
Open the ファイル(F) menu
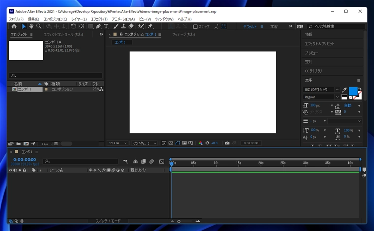tap(16, 19)
